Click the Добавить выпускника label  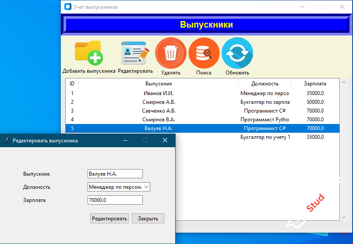(89, 71)
